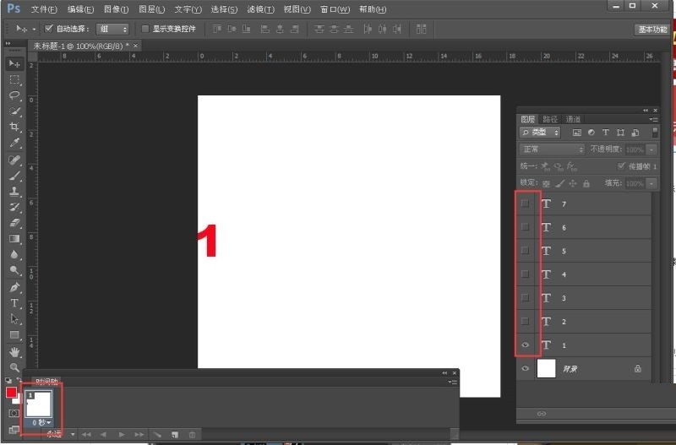Select frame 1 thumbnail in the timeline
Screen dimensions: 676x445
41,403
